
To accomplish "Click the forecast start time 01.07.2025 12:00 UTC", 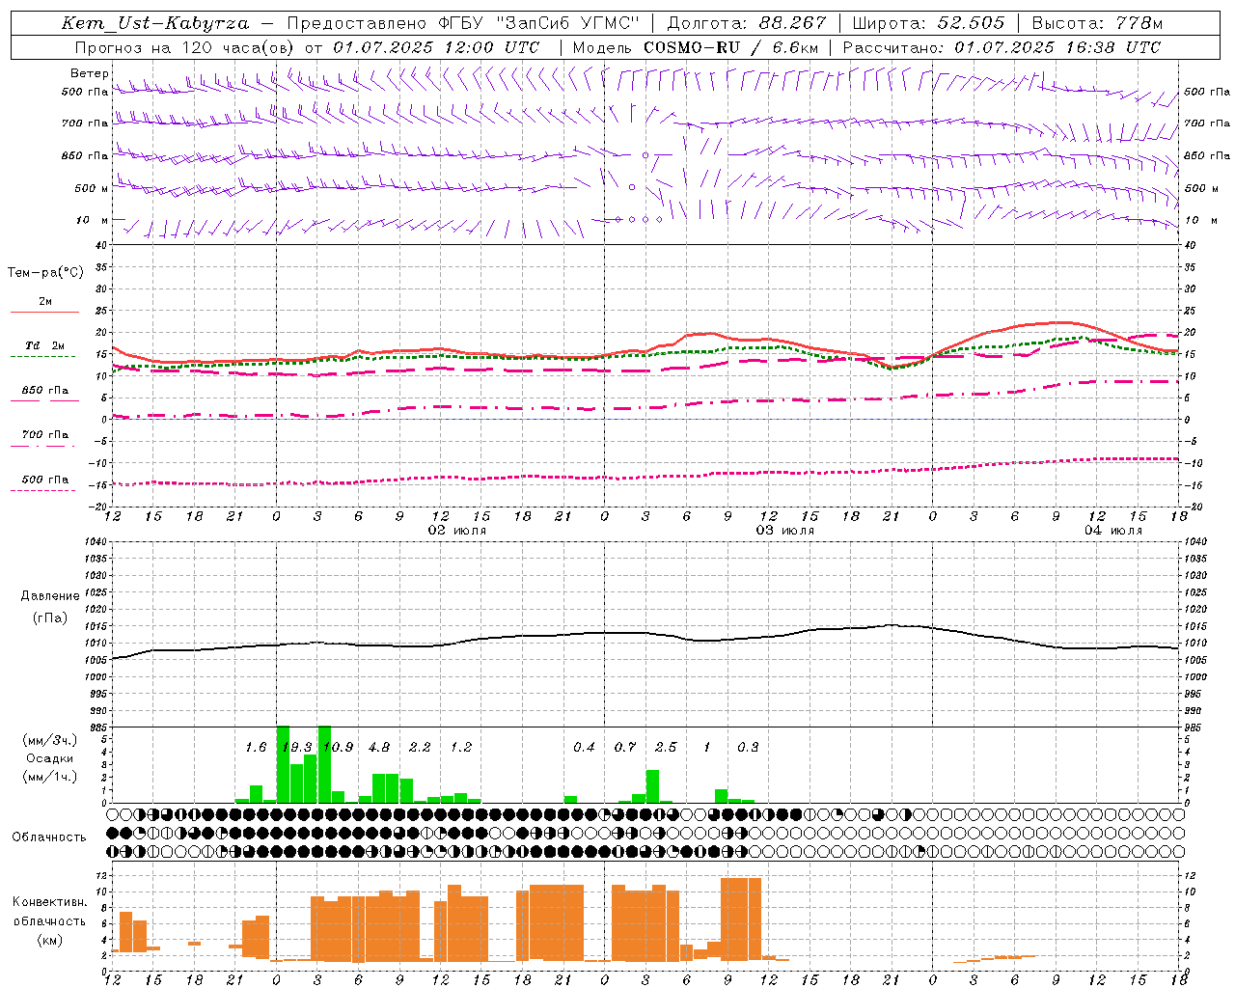I will 436,47.
